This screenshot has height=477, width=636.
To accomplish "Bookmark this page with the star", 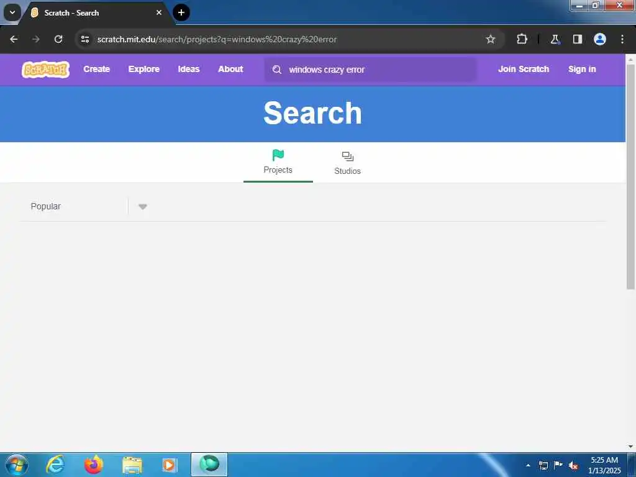I will pos(491,39).
